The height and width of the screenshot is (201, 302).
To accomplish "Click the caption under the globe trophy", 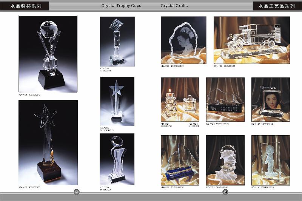I will click(29, 94).
